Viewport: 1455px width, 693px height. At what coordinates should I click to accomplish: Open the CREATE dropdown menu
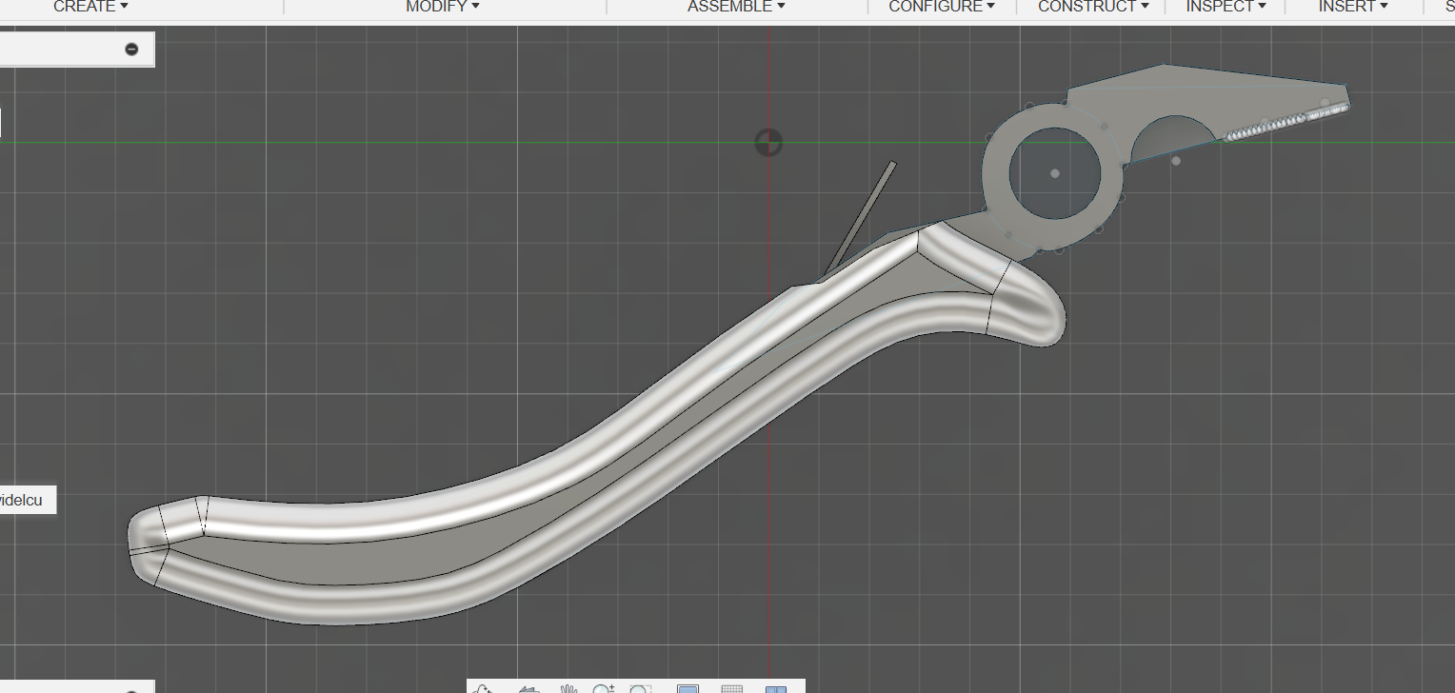[90, 7]
